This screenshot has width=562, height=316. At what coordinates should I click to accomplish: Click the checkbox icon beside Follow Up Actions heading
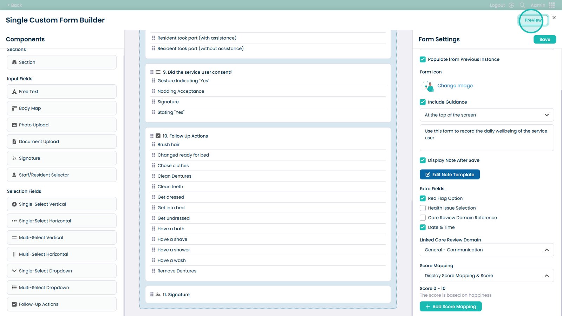tap(158, 136)
